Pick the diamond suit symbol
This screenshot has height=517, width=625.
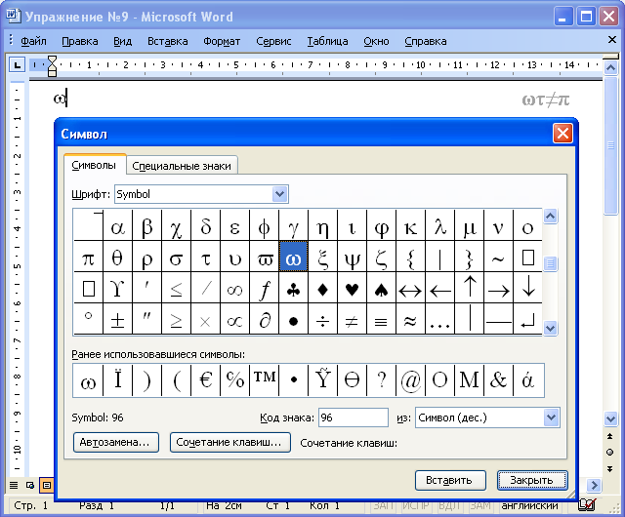tap(323, 288)
